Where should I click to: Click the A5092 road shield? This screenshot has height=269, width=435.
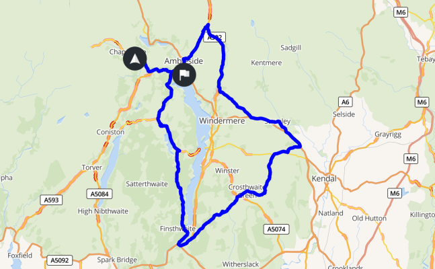coord(60,260)
